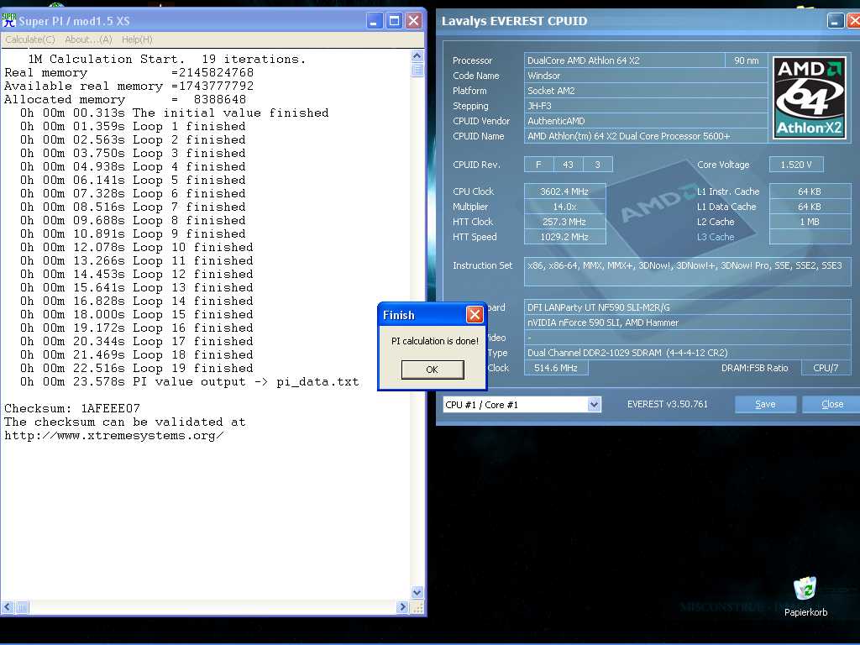Open the Papierkorb recycle bin icon
This screenshot has width=860, height=645.
(805, 597)
